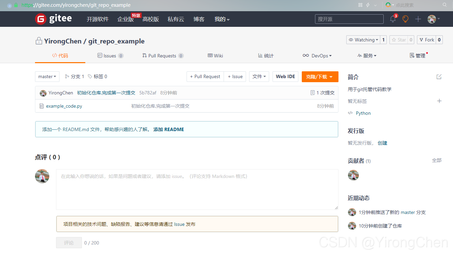This screenshot has width=453, height=253.
Task: Open 高校版 in the navbar
Action: tap(151, 19)
